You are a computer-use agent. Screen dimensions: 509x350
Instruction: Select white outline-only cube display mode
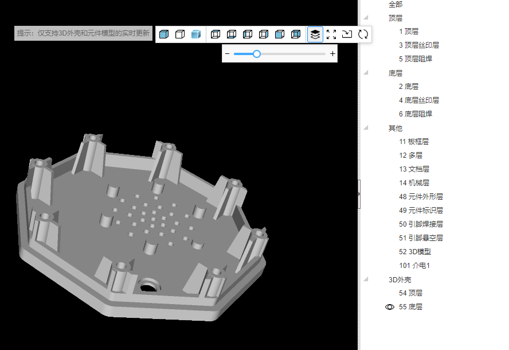click(180, 34)
